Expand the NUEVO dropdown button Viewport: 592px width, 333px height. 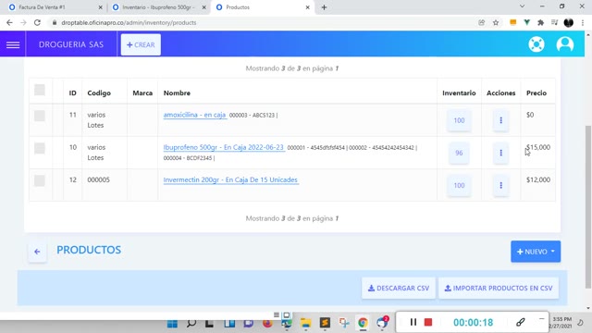(536, 252)
